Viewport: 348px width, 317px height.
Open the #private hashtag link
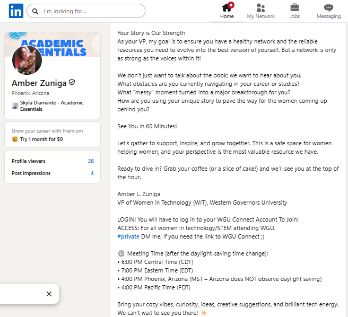coord(128,236)
